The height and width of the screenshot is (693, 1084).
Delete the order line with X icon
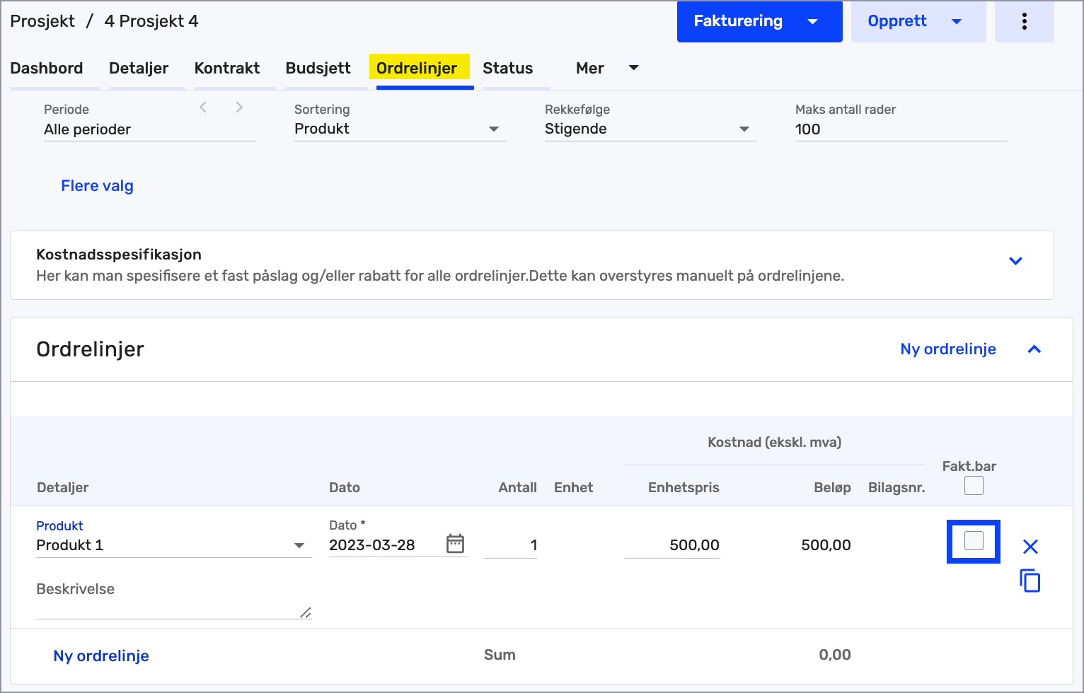1030,546
